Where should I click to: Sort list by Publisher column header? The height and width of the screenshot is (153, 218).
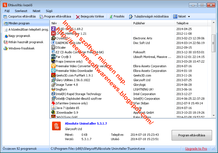point(153,23)
